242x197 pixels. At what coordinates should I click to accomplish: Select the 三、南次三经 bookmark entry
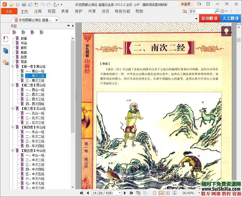36,80
